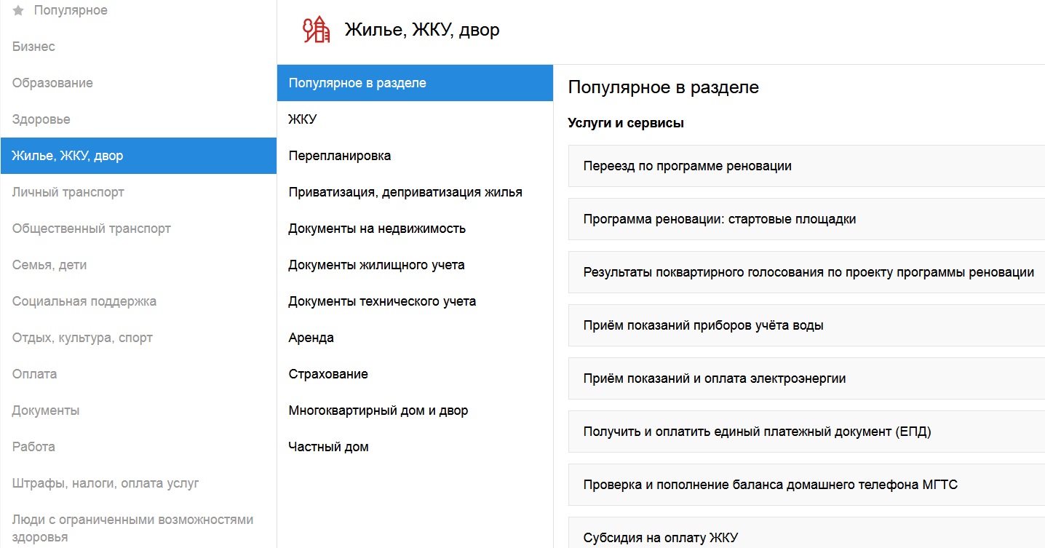
Task: Choose the Аренда subsection
Action: pos(311,338)
